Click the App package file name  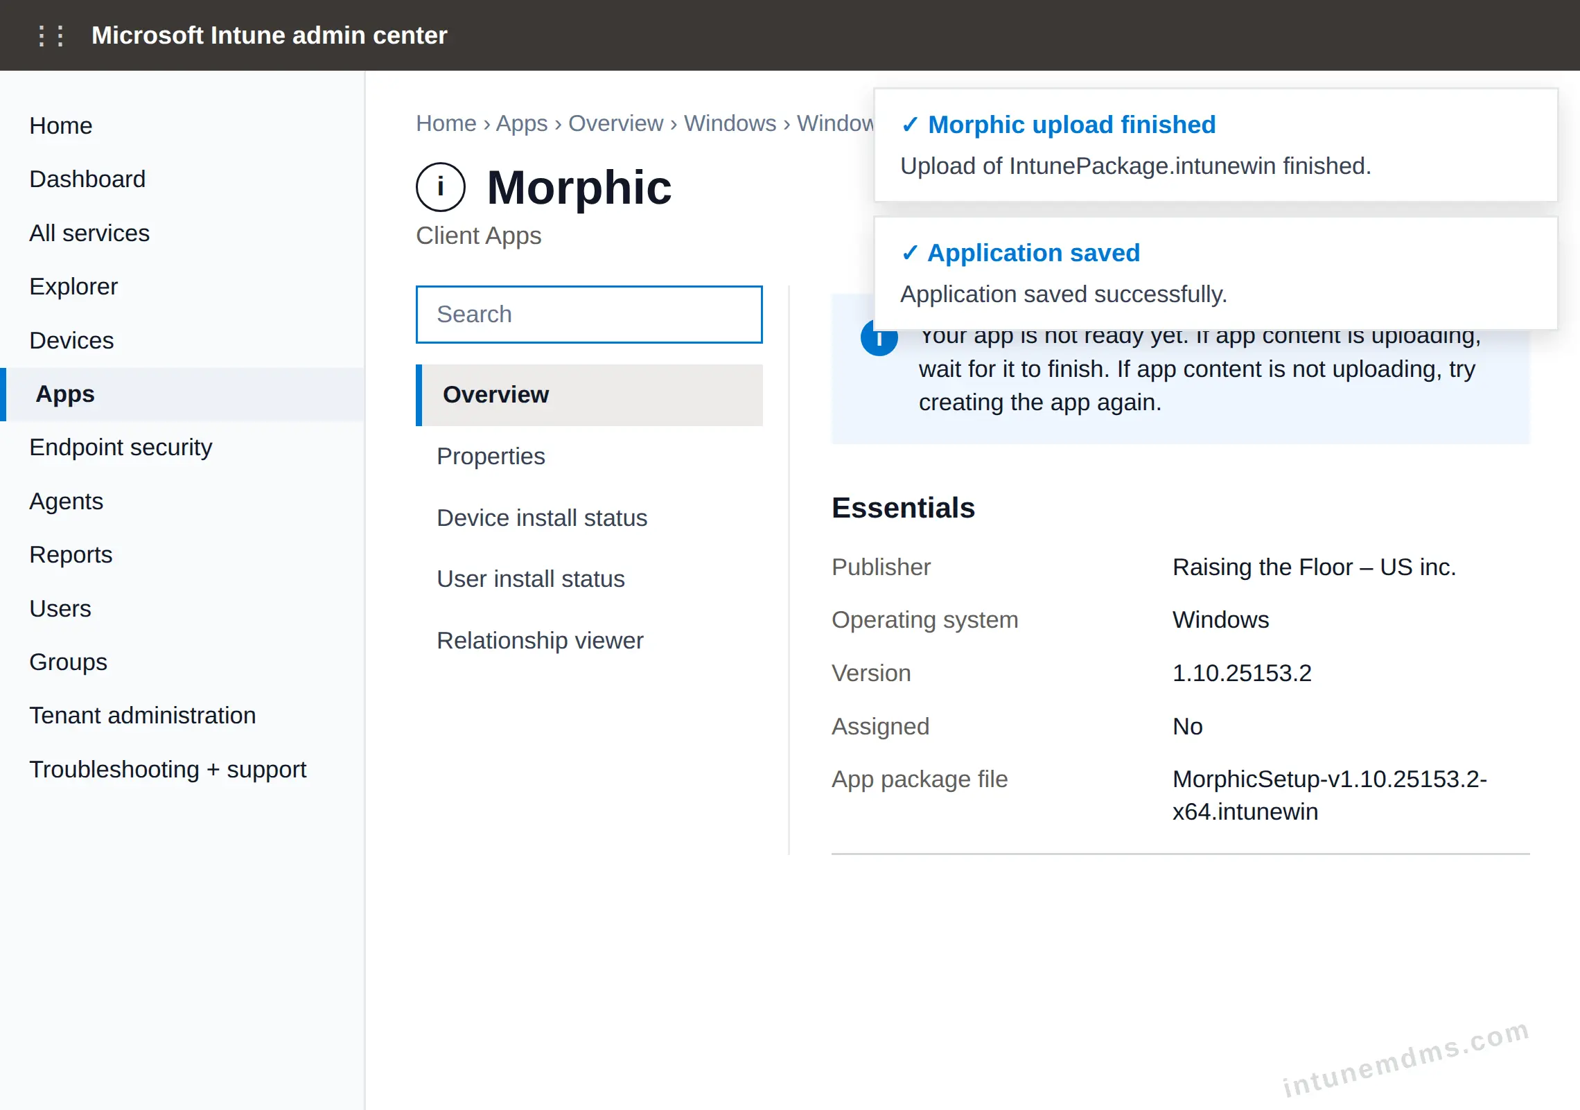pyautogui.click(x=1329, y=795)
